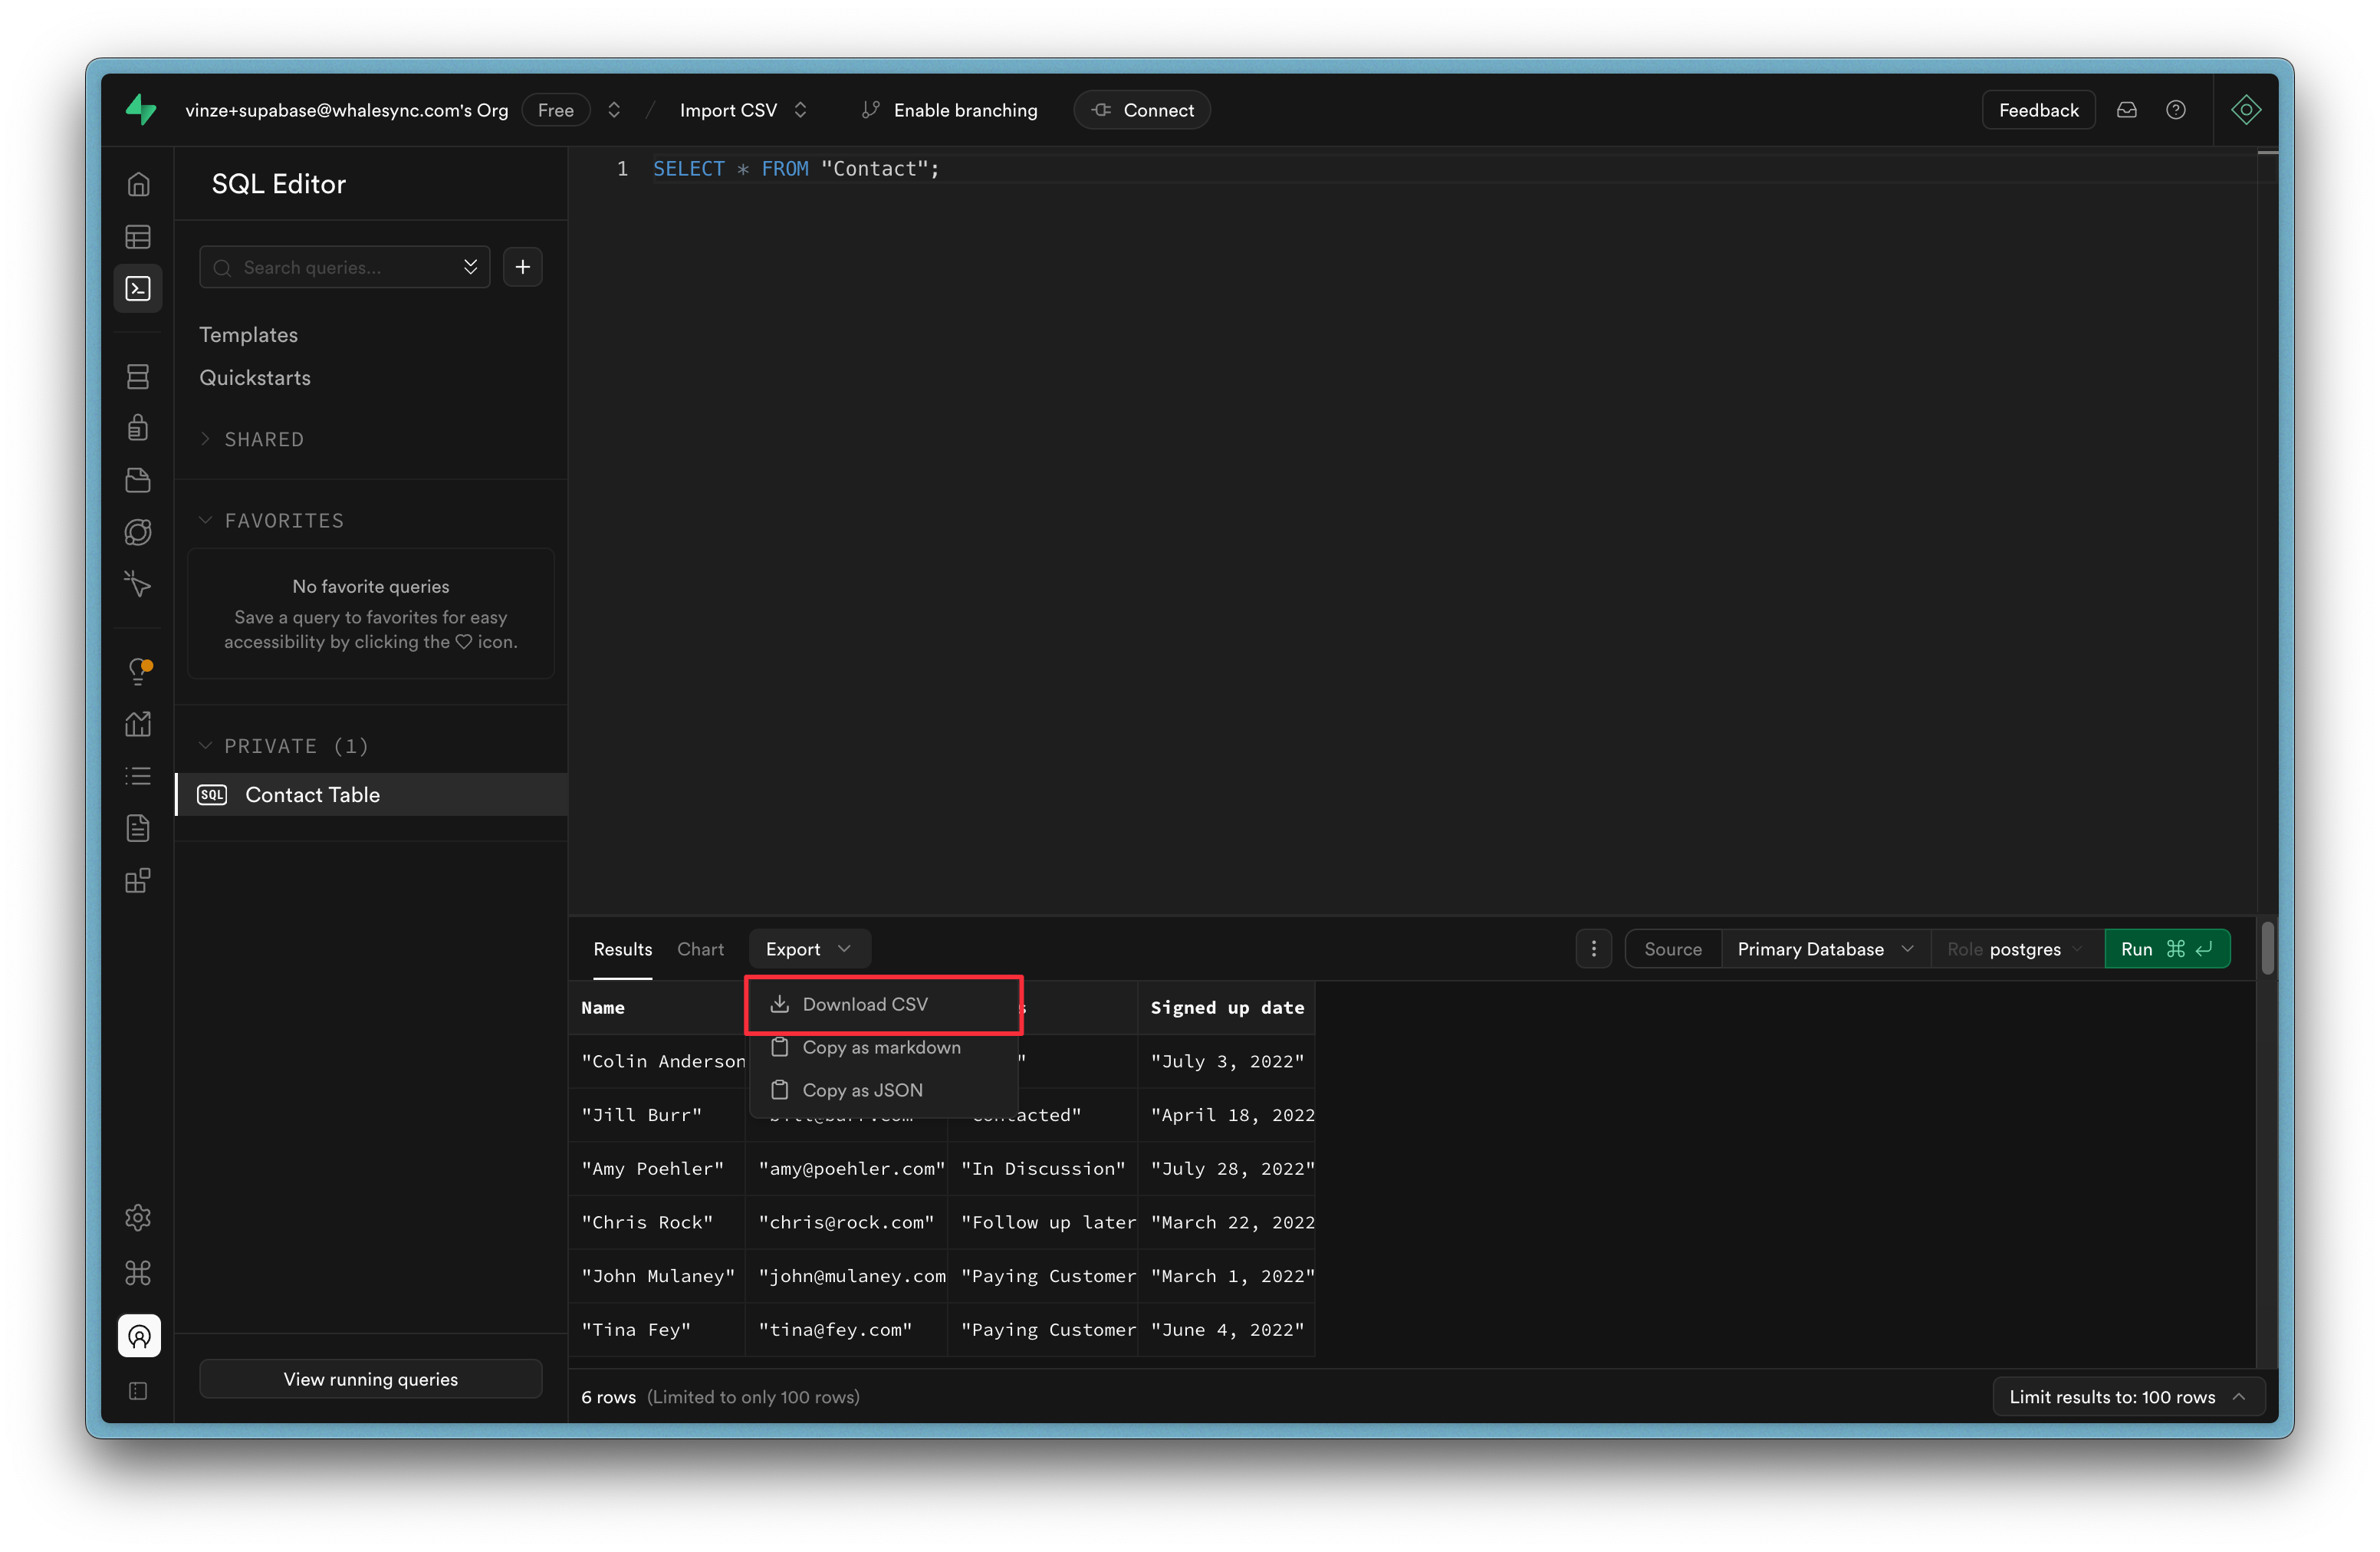Click the "Tina Fey" name cell
This screenshot has height=1552, width=2380.
point(657,1330)
